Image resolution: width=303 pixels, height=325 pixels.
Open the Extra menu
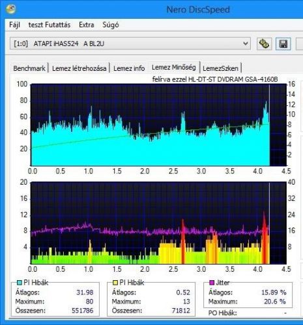pos(87,25)
